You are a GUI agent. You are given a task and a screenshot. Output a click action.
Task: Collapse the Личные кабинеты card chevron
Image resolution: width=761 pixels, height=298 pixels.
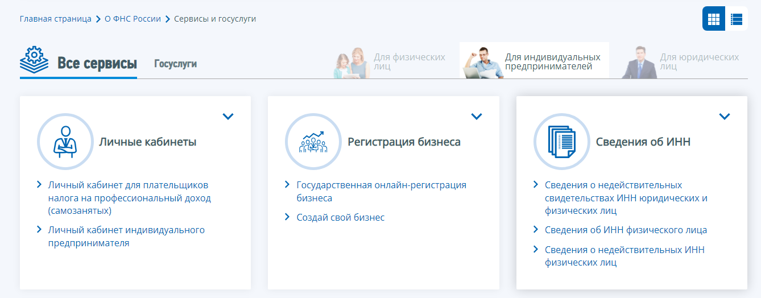tap(228, 117)
